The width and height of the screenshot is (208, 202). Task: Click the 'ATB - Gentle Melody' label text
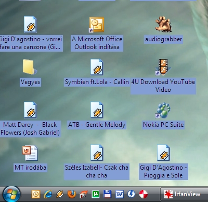tap(97, 125)
